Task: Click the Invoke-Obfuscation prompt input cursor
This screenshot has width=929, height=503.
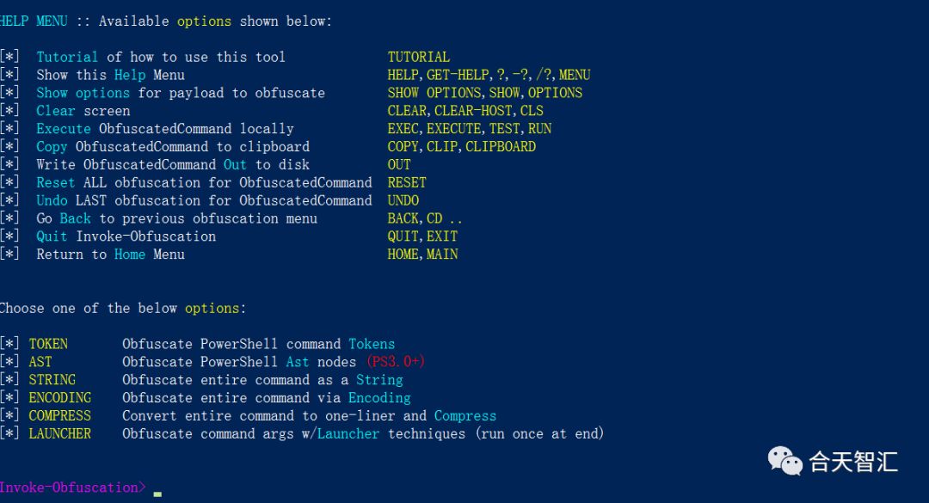Action: point(157,493)
